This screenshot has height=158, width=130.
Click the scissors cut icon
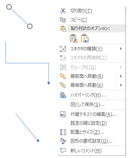(x=63, y=11)
